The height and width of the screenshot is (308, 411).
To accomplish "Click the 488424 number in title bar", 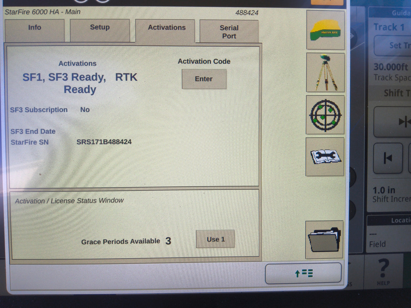I will pyautogui.click(x=247, y=13).
